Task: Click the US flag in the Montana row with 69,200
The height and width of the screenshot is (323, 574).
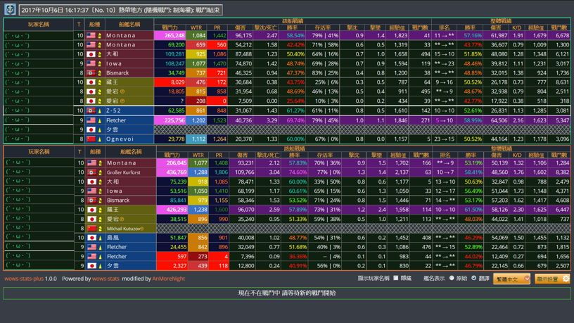Action: coord(91,44)
